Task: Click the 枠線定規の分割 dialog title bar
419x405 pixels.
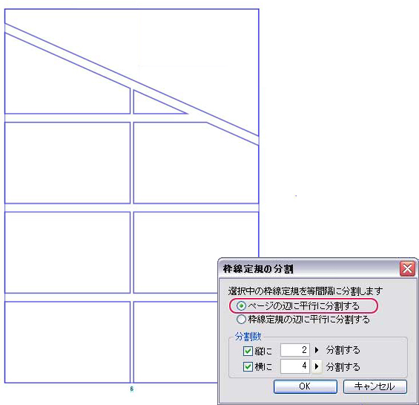Action: 309,269
